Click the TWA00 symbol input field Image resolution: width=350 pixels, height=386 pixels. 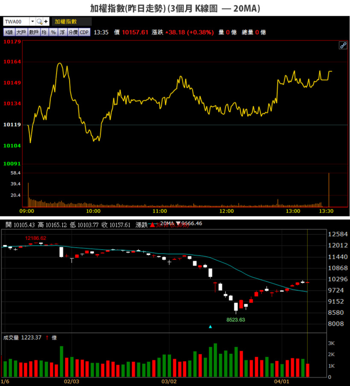click(17, 21)
